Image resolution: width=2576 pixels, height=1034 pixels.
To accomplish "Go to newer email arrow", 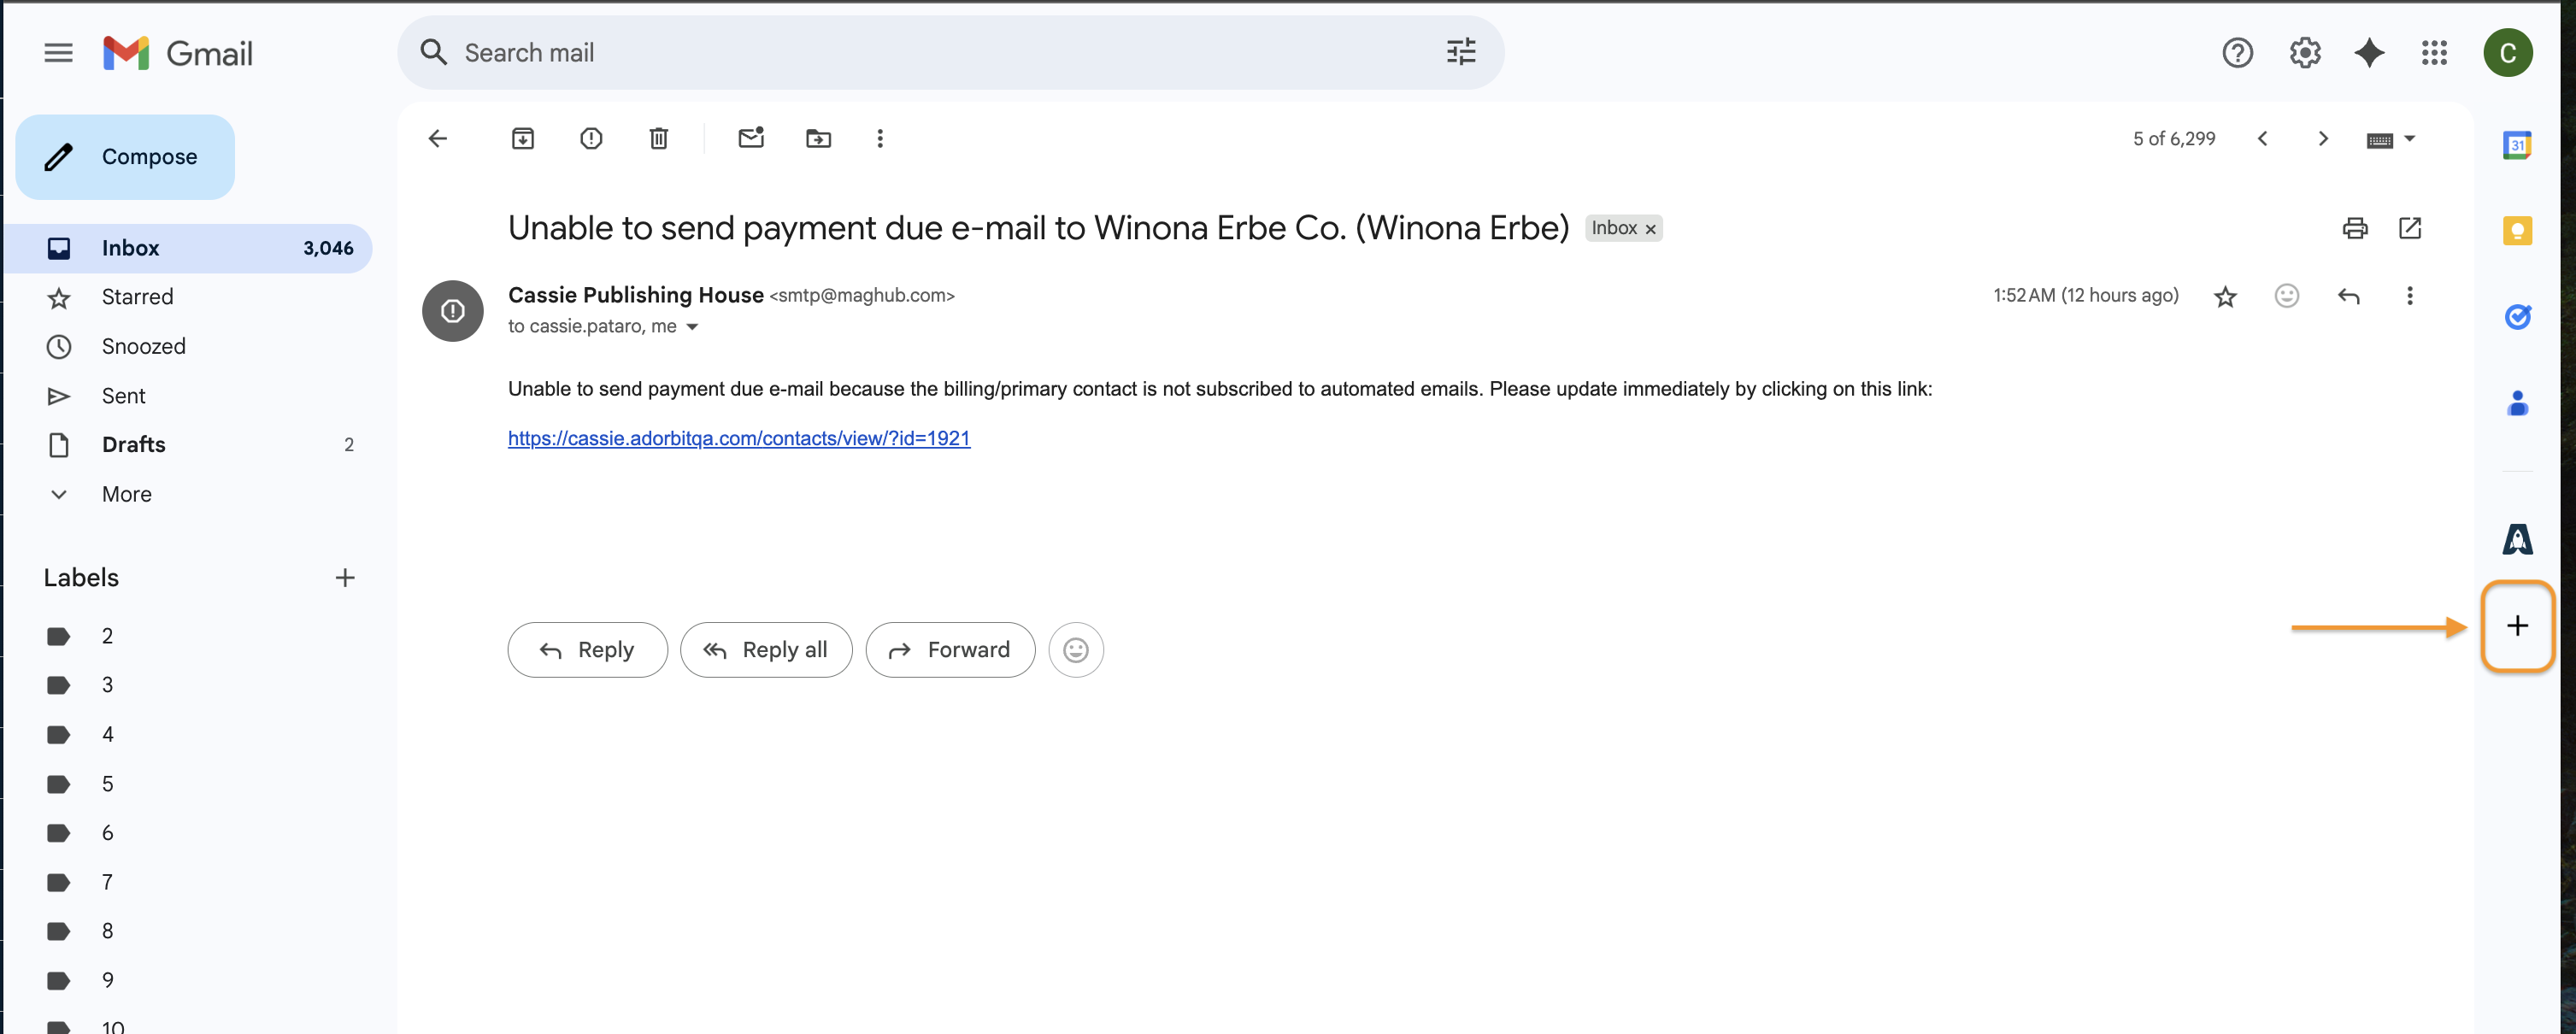I will point(2262,138).
